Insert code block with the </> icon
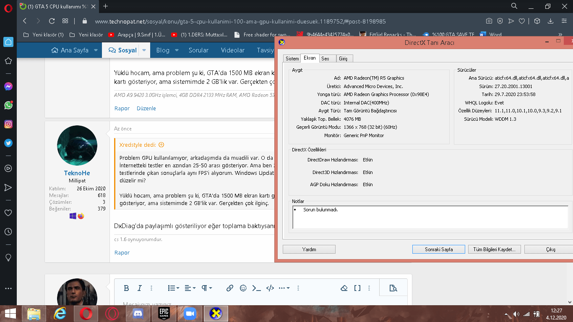573x322 pixels. click(270, 288)
